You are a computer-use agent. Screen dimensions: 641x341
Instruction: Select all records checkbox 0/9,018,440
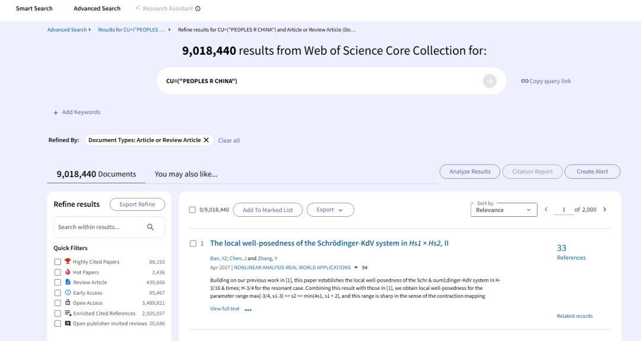[x=192, y=210]
